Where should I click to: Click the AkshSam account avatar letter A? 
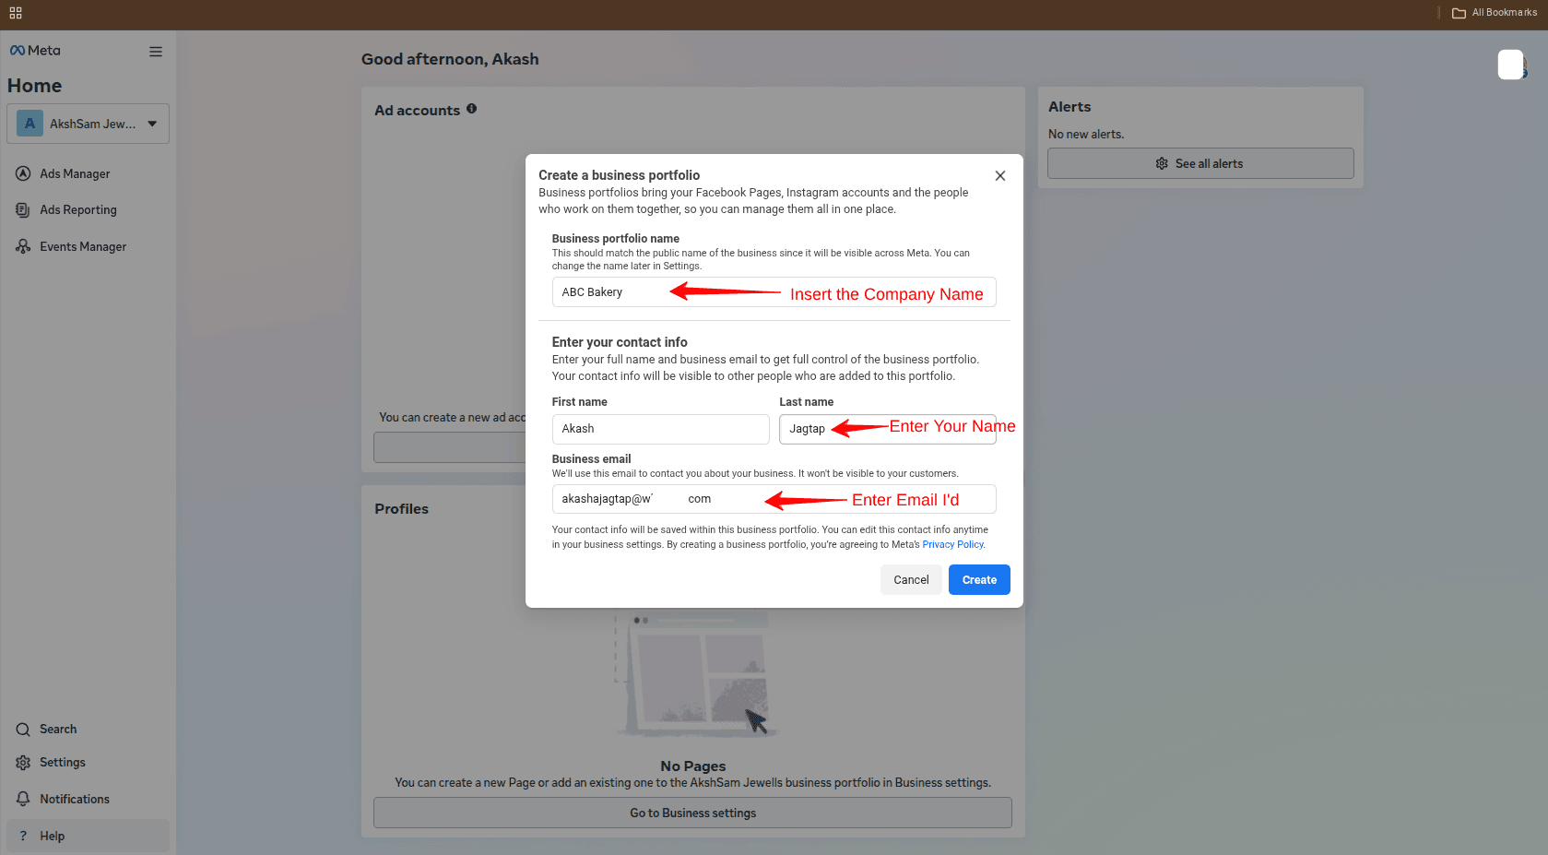click(x=30, y=124)
